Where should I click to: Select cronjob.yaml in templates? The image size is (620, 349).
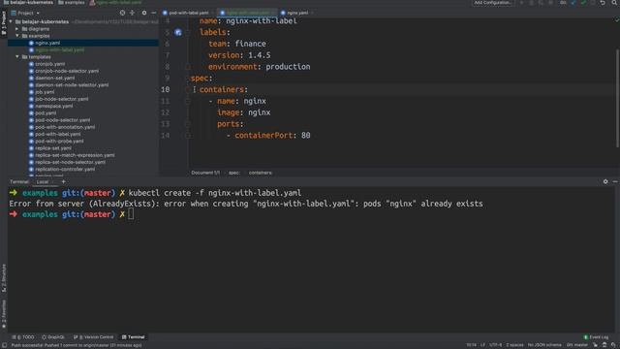[49, 64]
